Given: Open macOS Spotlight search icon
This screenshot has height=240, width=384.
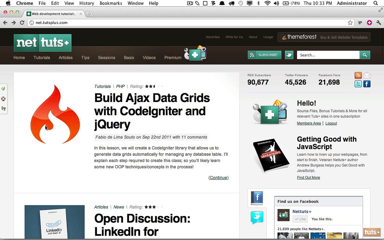Looking at the screenshot, I should pyautogui.click(x=375, y=3).
